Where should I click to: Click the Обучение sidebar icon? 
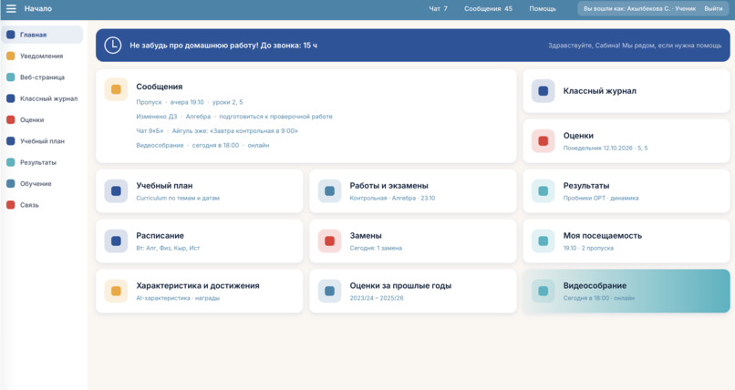pyautogui.click(x=10, y=183)
